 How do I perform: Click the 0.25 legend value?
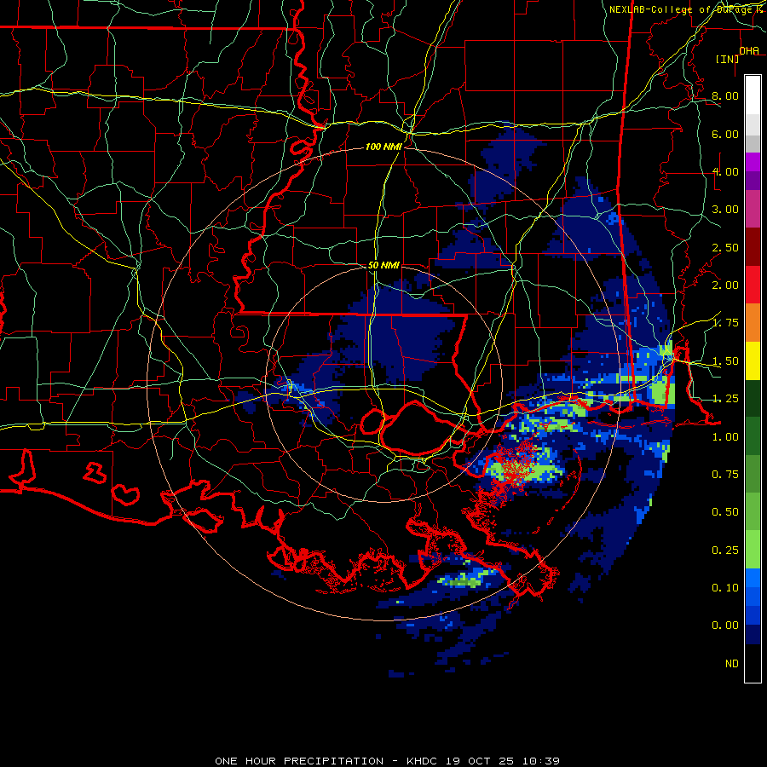pos(725,551)
